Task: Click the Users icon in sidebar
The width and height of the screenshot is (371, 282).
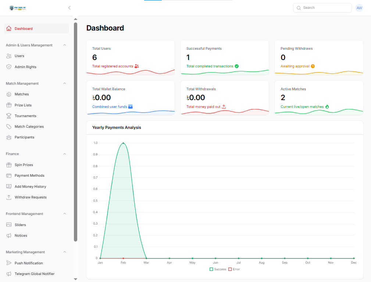Action: [9, 56]
